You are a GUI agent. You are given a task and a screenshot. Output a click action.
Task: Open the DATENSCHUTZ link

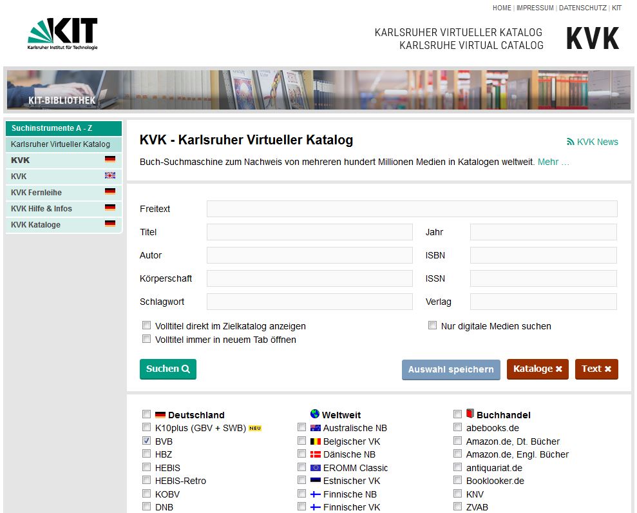pyautogui.click(x=582, y=8)
